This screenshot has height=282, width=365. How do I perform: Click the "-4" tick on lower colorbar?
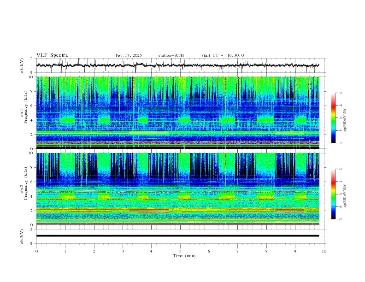coord(340,182)
